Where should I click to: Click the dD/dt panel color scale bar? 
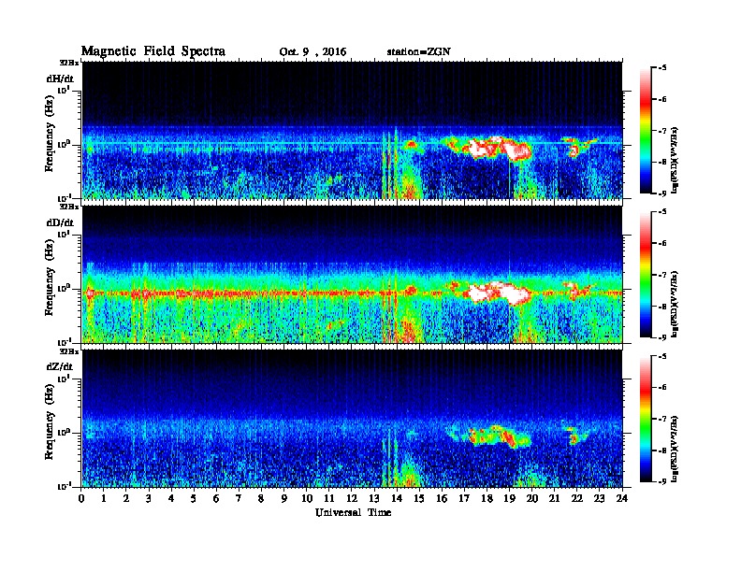pos(646,275)
